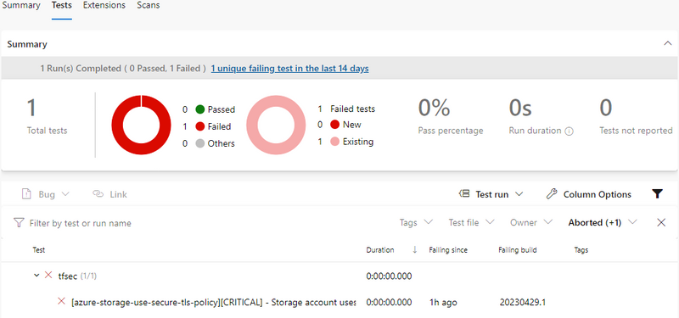Screen dimensions: 679x318
Task: Sort by the Duration column header
Action: coord(380,250)
